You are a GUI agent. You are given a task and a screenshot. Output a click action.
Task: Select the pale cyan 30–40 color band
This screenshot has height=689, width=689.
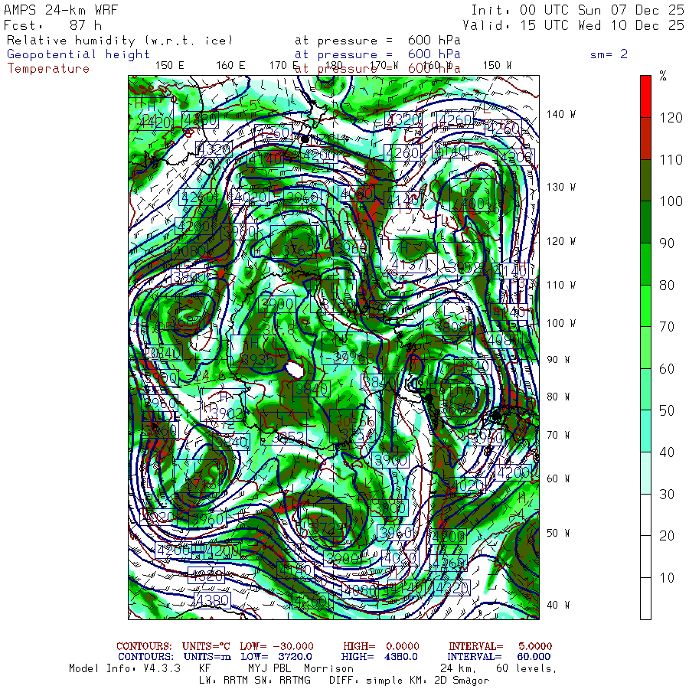pyautogui.click(x=645, y=473)
